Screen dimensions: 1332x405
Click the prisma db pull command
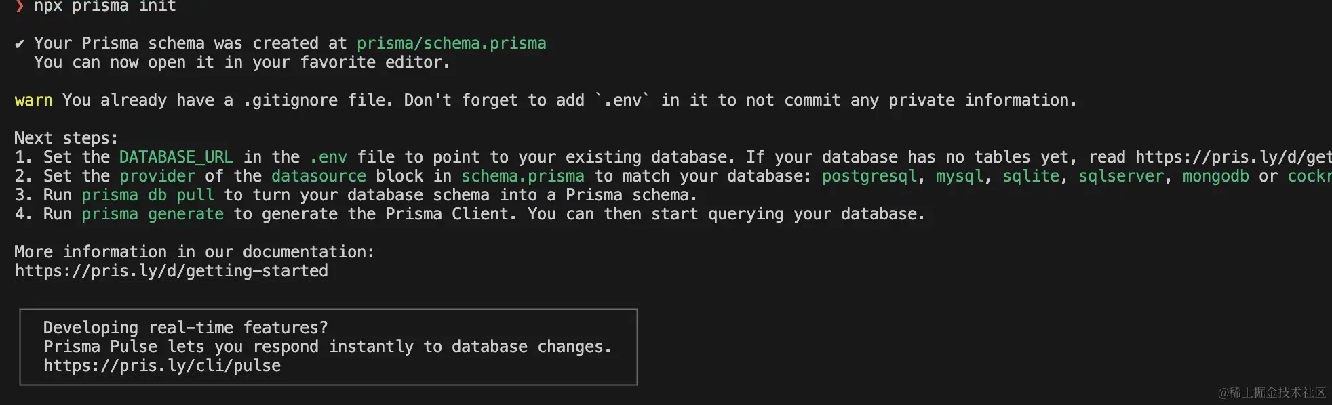click(x=148, y=195)
